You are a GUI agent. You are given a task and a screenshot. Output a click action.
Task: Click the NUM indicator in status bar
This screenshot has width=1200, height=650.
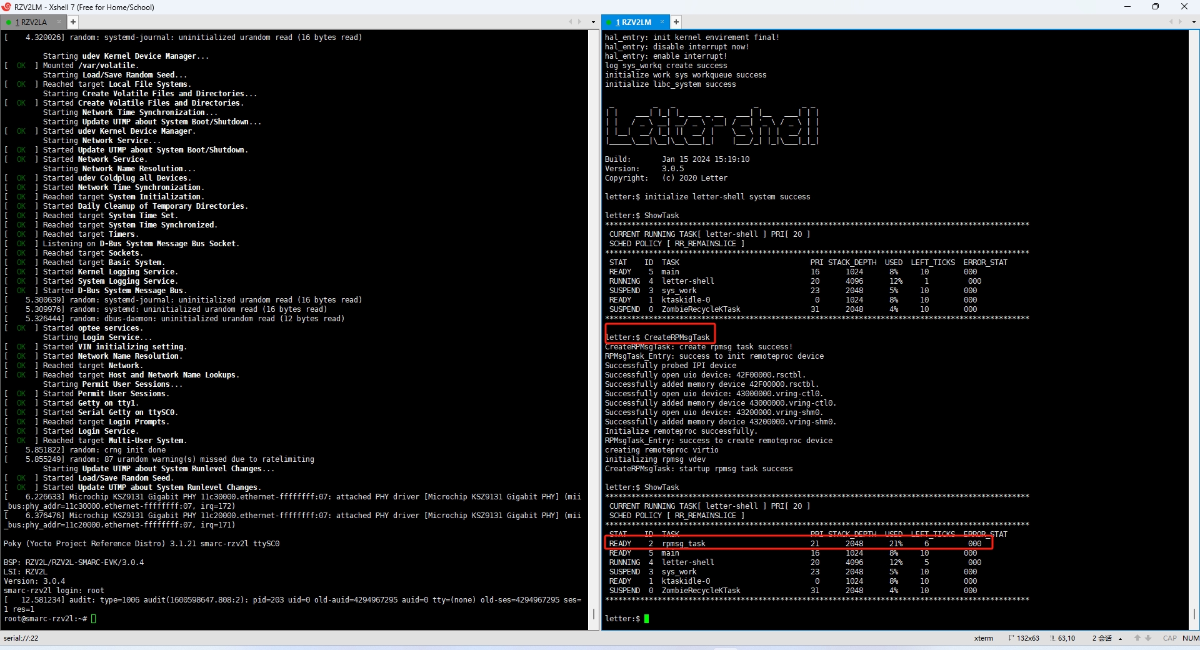coord(1191,638)
